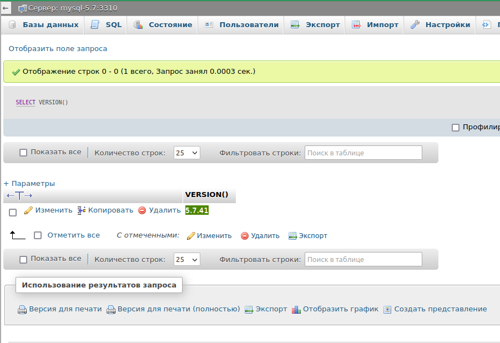Open the bottom Количество строк dropdown
This screenshot has height=343, width=500.
coord(187,259)
